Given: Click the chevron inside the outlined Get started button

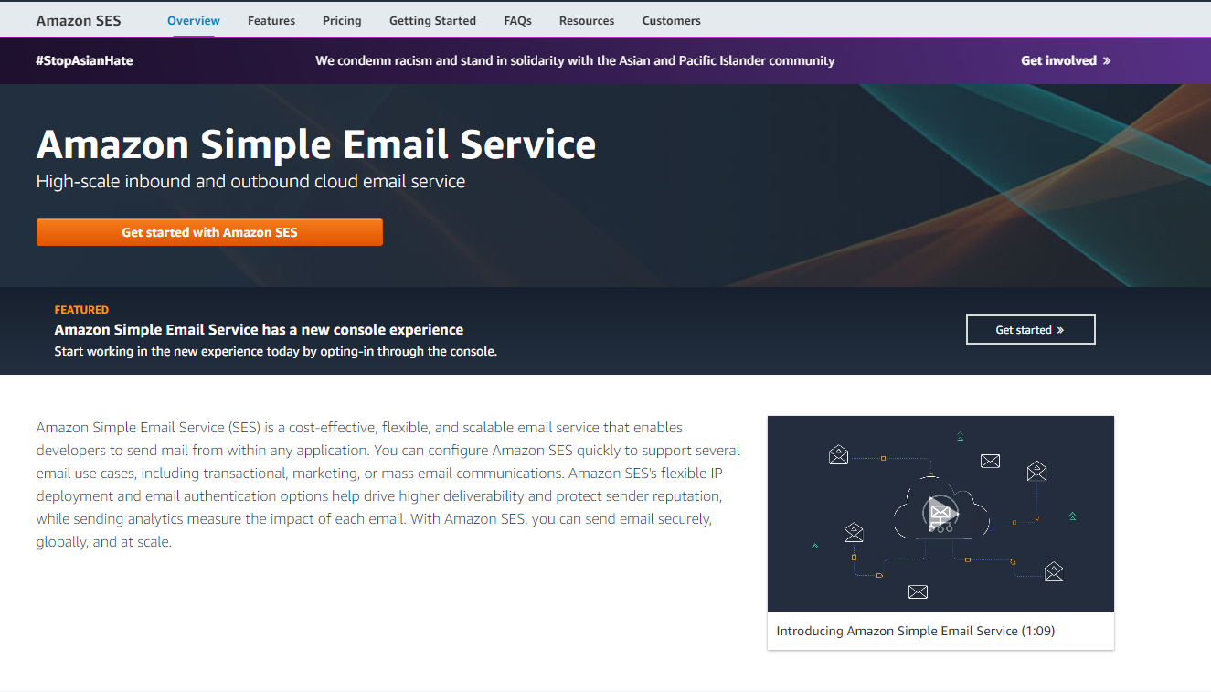Looking at the screenshot, I should [1060, 330].
